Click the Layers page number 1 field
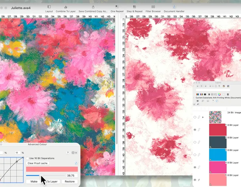Image resolution: width=241 pixels, height=187 pixels. pos(201,86)
